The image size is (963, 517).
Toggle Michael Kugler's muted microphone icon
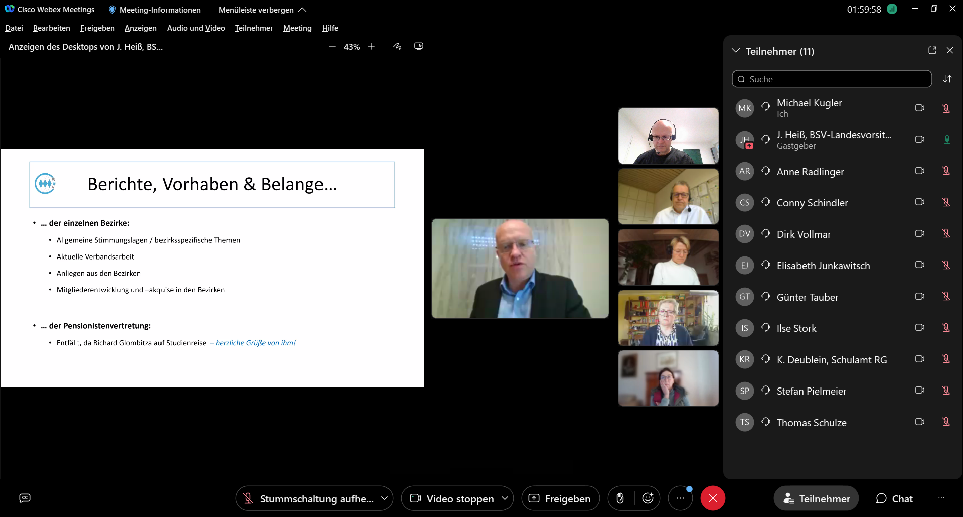[946, 108]
